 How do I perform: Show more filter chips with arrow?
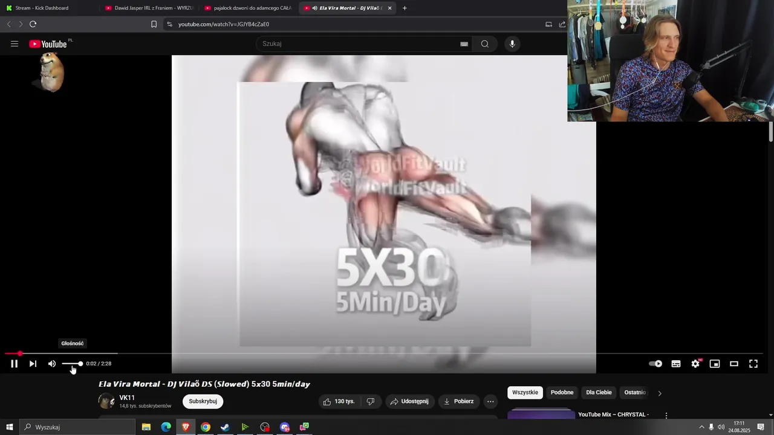coord(660,393)
